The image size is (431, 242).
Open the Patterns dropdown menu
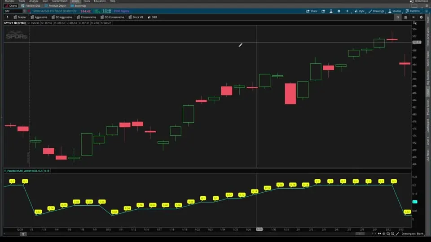[413, 11]
